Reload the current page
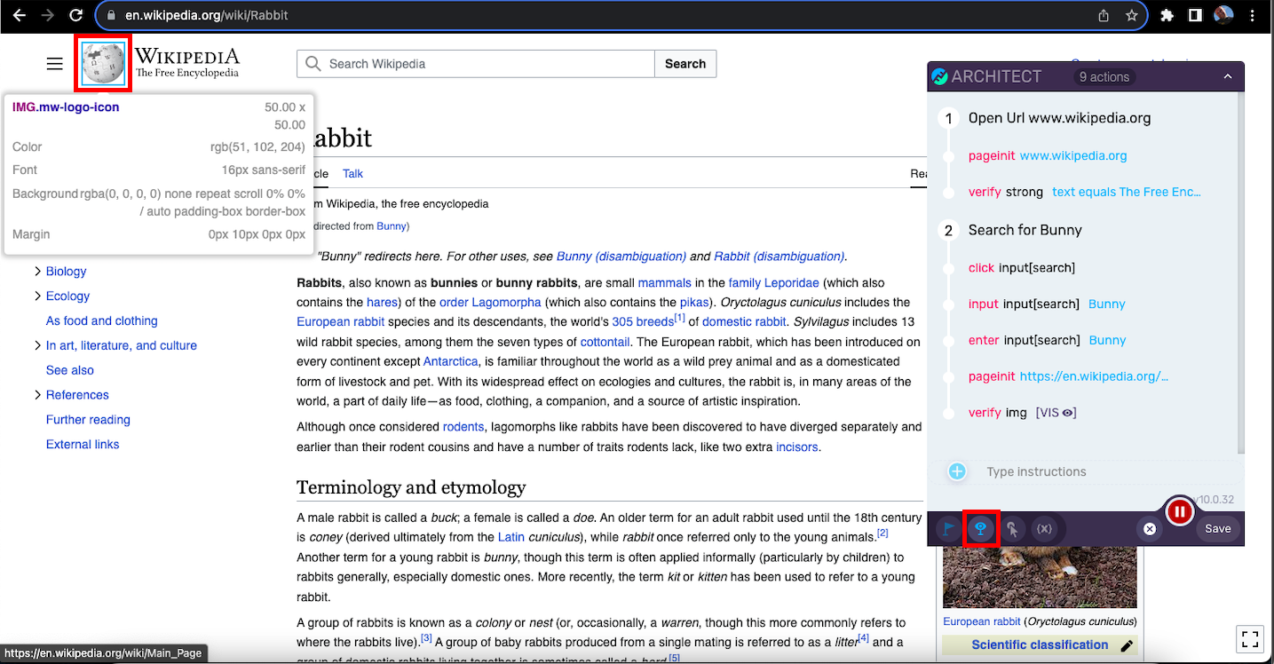 click(x=76, y=15)
